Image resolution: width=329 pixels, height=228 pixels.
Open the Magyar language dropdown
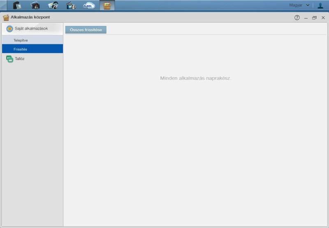[x=299, y=5]
